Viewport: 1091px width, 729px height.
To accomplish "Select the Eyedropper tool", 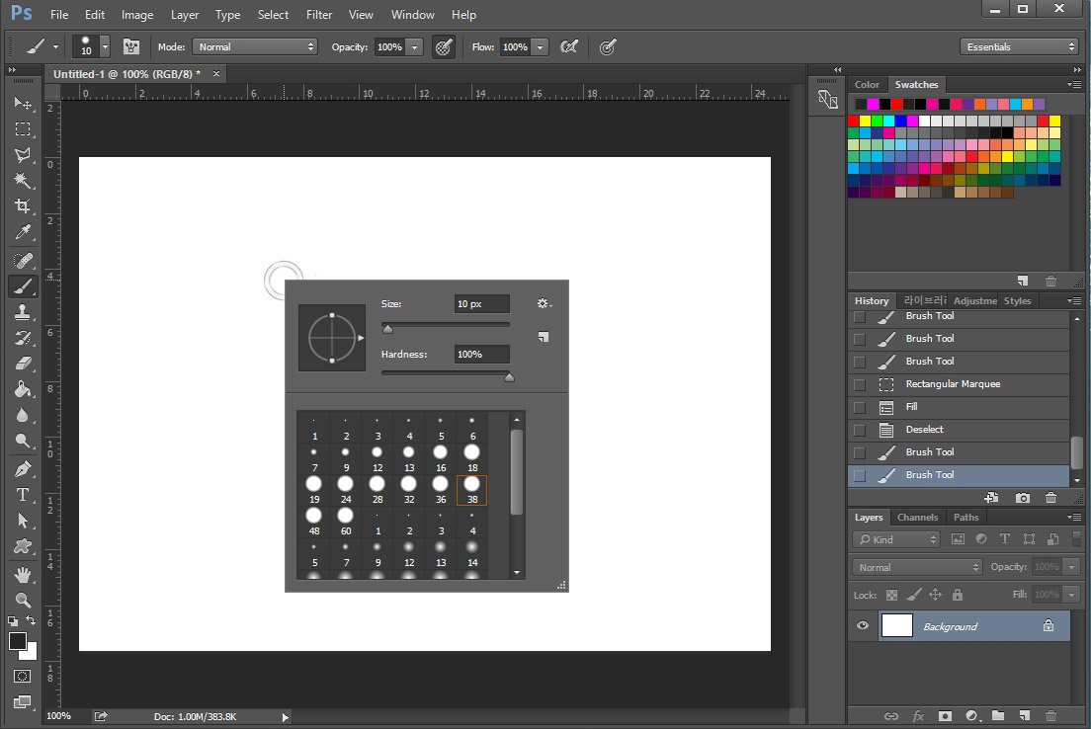I will click(x=23, y=232).
